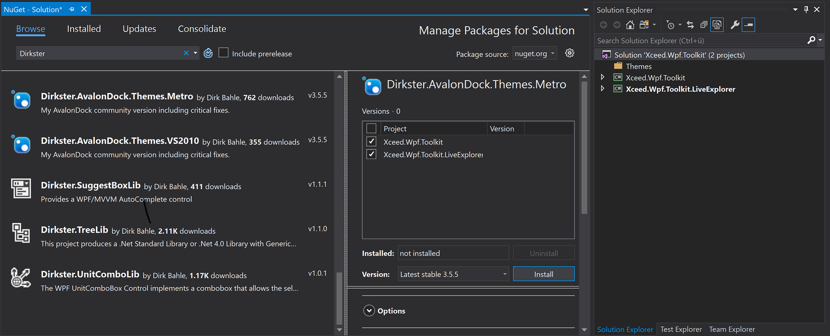Click the Collapse All icon in Solution Explorer
830x336 pixels.
(703, 25)
